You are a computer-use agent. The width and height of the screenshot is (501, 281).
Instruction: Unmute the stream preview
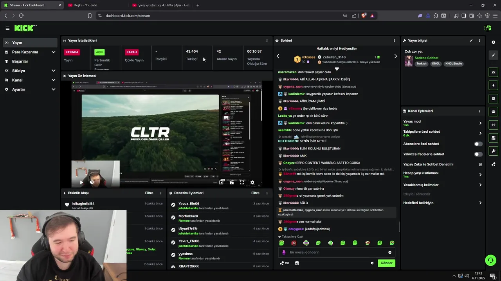tap(91, 182)
